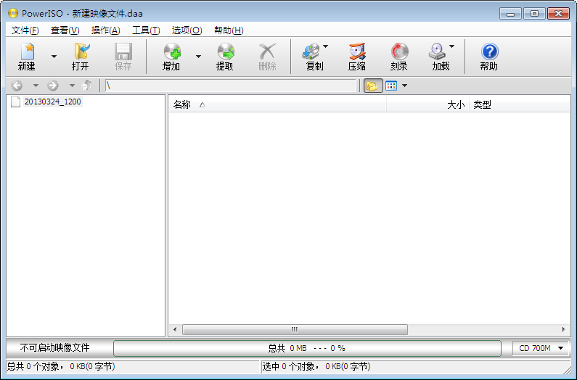Toggle the folder tree pane button
The width and height of the screenshot is (577, 380).
pos(373,86)
